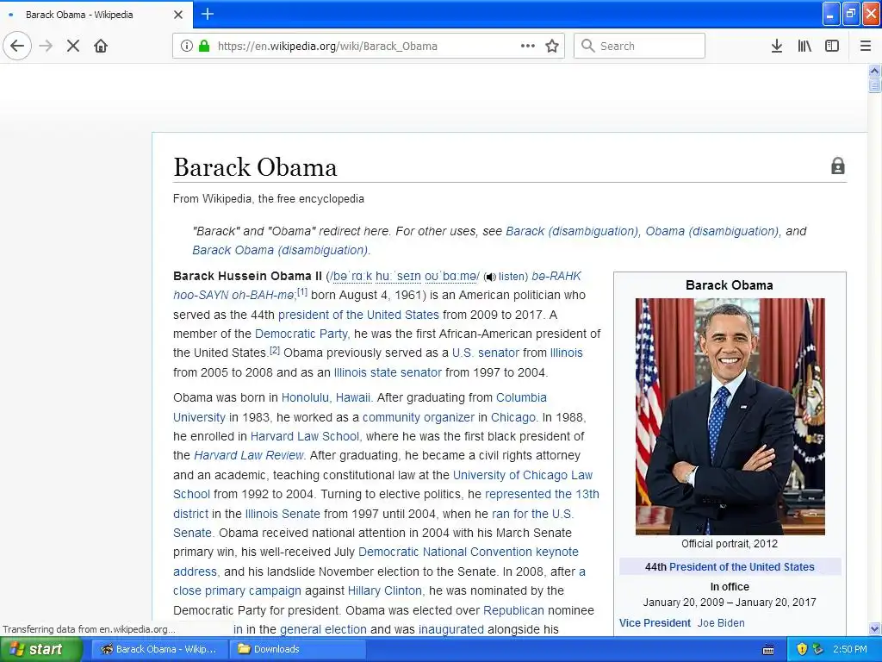Follow the community organizer link
This screenshot has height=662, width=882.
pyautogui.click(x=419, y=418)
